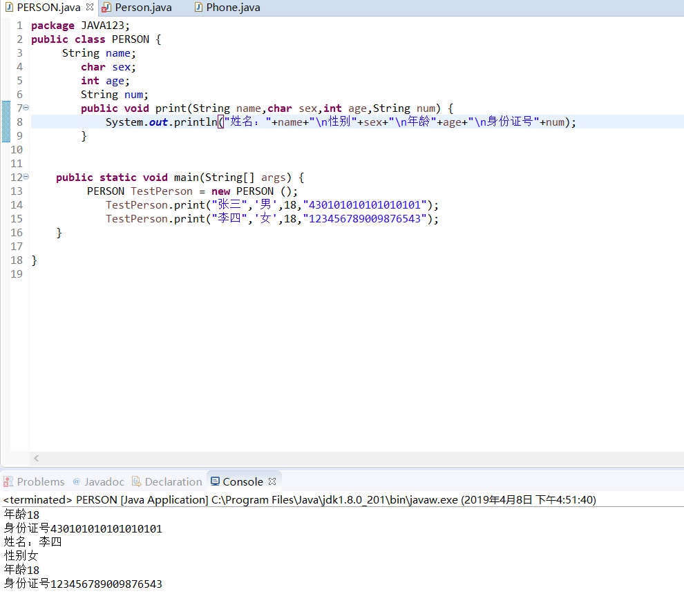684x594 pixels.
Task: Click the Javadoc @ icon
Action: [x=76, y=481]
